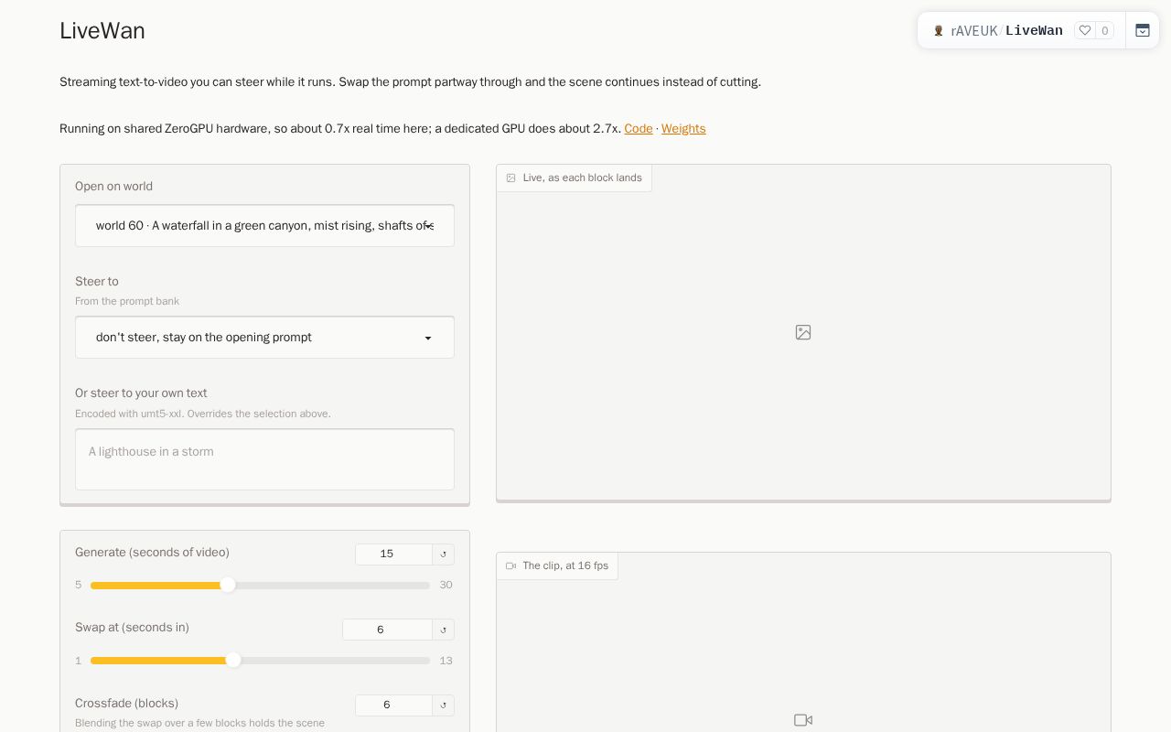This screenshot has height=732, width=1171.
Task: Reset the Generate seconds value
Action: click(x=444, y=554)
